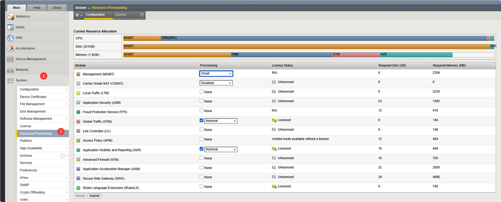The height and width of the screenshot is (202, 501).
Task: Click the Management module color swatch
Action: click(x=78, y=74)
